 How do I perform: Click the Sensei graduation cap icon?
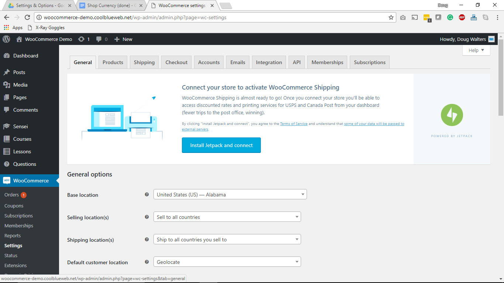[x=7, y=126]
